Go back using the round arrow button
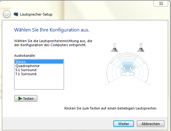Viewport: 171px width, 131px height. 7,14
